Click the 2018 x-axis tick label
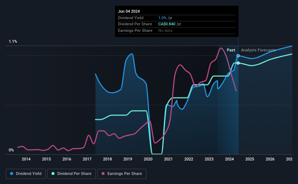This screenshot has height=184, width=298. (107, 159)
